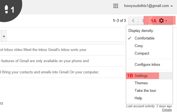Viewport: 177px width, 112px height.
Task: Click Last account activity: 2 days ago text
Action: click(149, 106)
